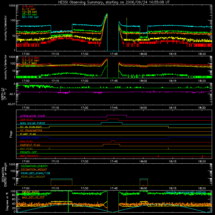The image size is (215, 215).
Task: Click the 17:30 tick label under MeV panel
Action: [x=84, y=81]
